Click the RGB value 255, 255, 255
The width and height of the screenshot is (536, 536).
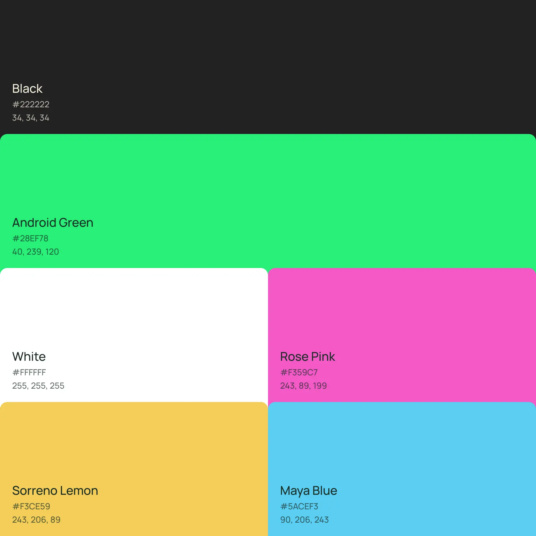pyautogui.click(x=38, y=386)
